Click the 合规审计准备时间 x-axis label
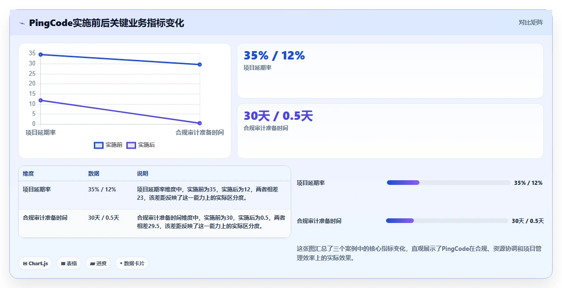Viewport: 562px width, 288px height. point(200,133)
